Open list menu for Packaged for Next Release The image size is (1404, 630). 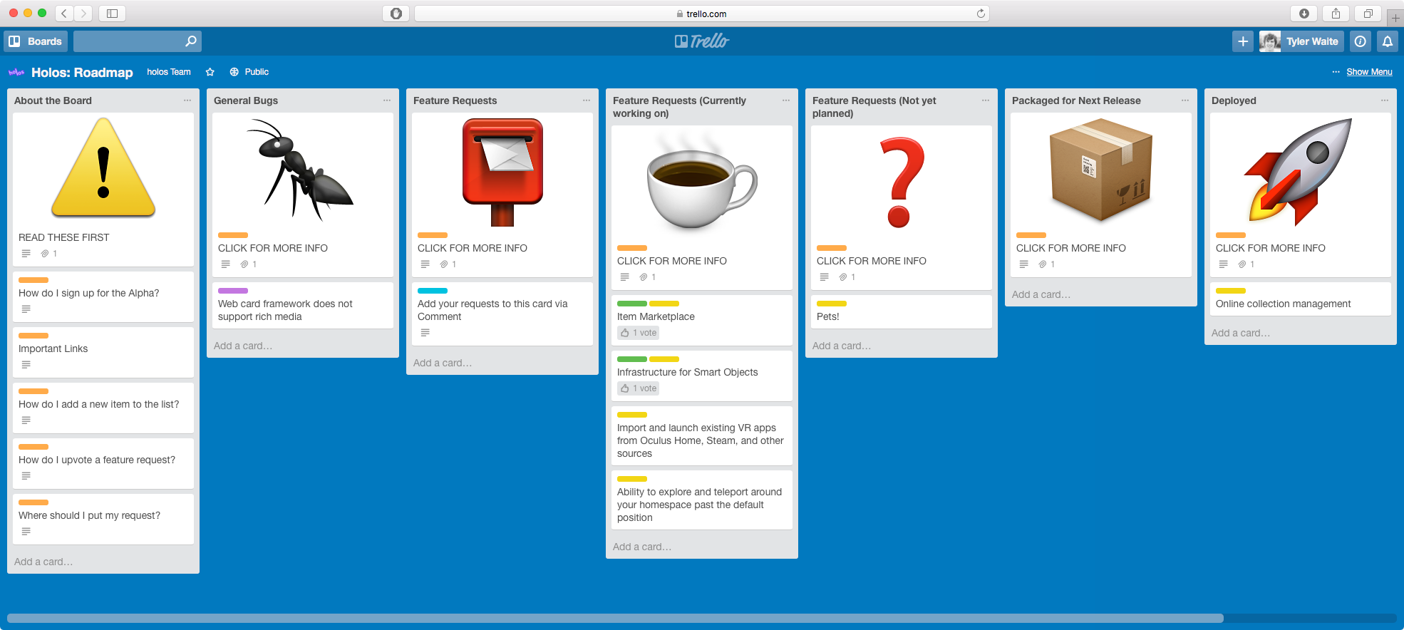(x=1185, y=100)
